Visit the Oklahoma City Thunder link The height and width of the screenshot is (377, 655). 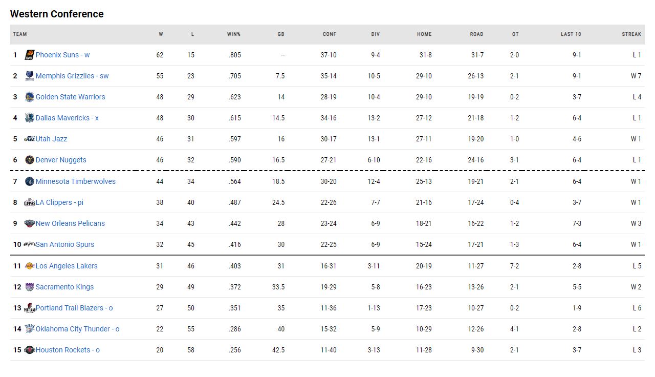77,329
